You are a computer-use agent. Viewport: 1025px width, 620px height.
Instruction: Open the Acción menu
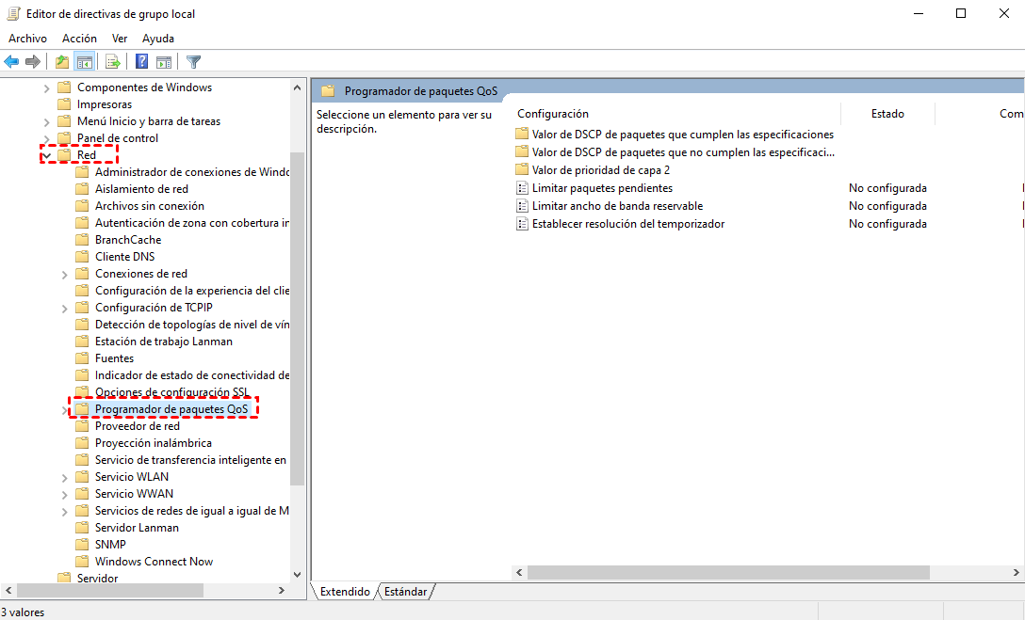click(79, 39)
